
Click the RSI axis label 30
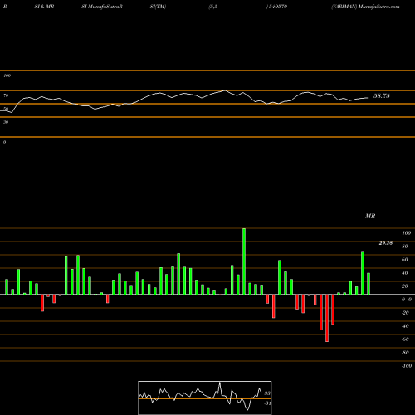tap(6, 122)
